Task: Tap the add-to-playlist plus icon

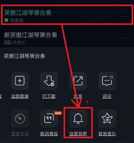Action: [20, 81]
